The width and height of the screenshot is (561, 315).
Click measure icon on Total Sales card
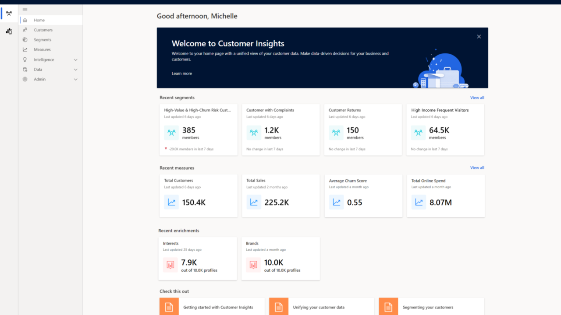[254, 202]
